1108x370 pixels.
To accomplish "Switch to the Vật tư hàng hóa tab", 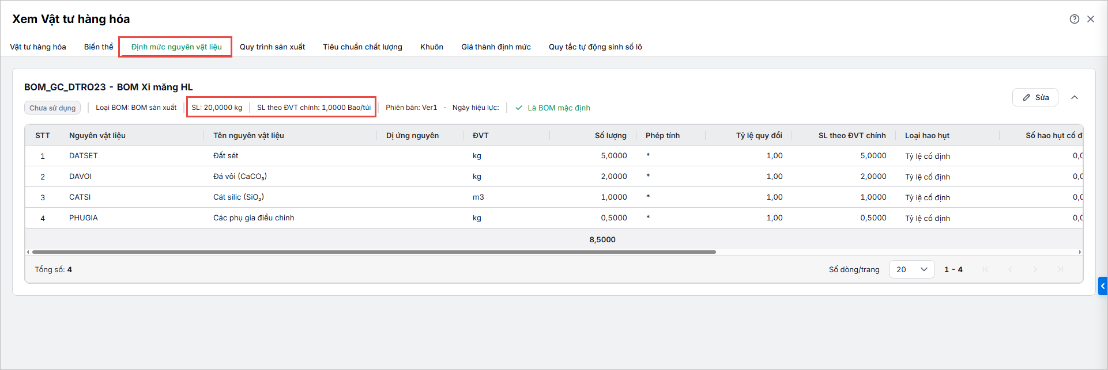I will (x=38, y=47).
